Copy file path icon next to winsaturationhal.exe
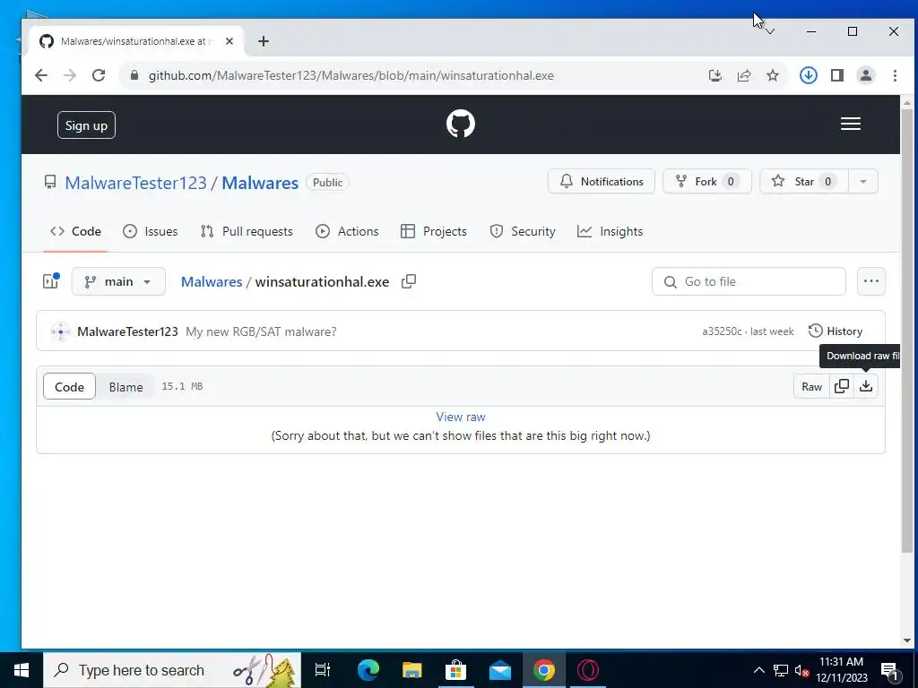Image resolution: width=918 pixels, height=688 pixels. [409, 282]
